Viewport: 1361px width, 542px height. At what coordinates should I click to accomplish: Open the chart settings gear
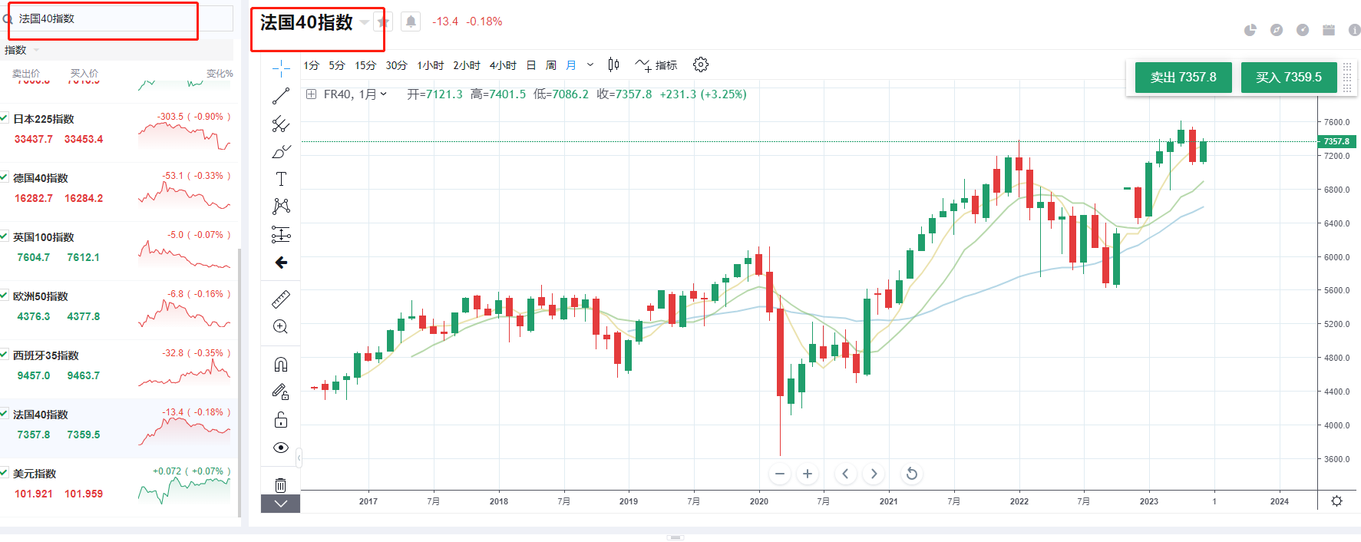(700, 65)
